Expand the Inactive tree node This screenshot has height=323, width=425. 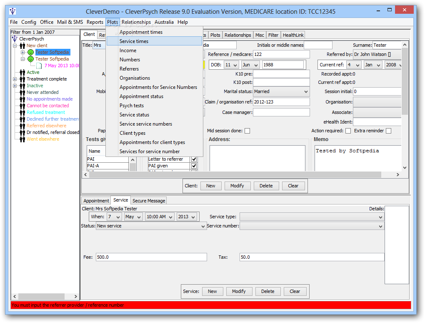(x=15, y=86)
